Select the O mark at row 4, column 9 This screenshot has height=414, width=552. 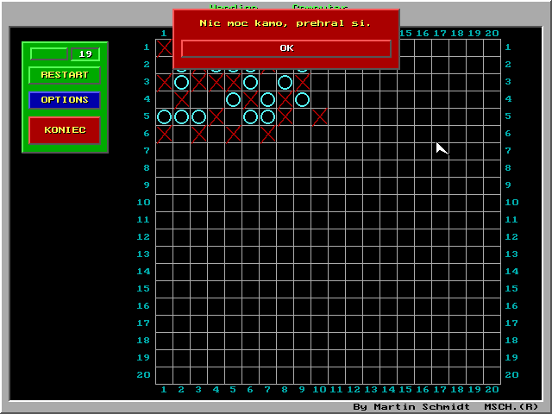pyautogui.click(x=302, y=100)
